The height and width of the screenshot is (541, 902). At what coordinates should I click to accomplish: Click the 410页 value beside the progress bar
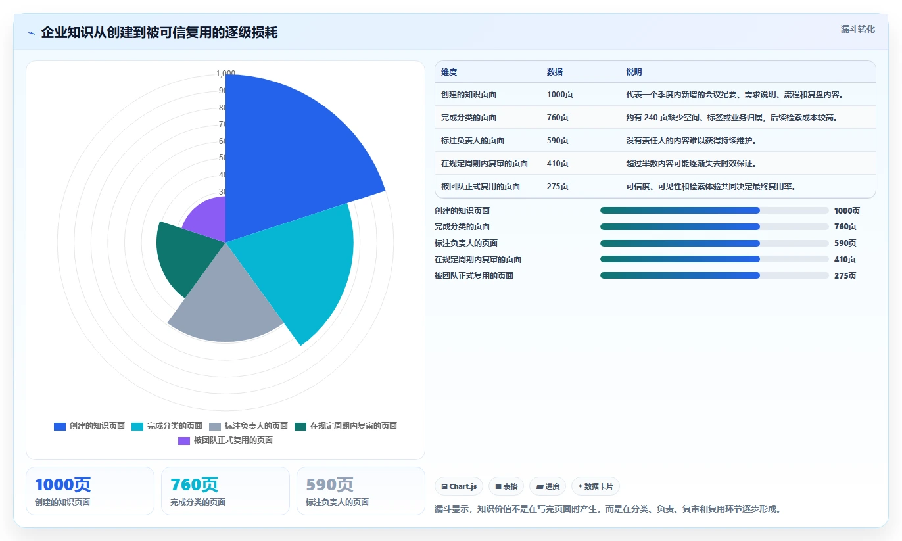click(845, 260)
